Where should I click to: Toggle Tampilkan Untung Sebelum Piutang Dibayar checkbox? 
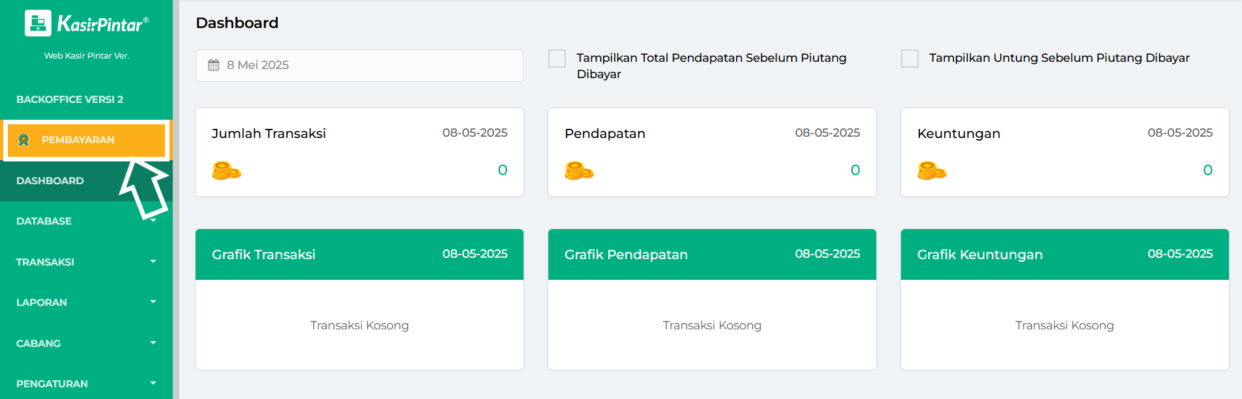pyautogui.click(x=909, y=59)
